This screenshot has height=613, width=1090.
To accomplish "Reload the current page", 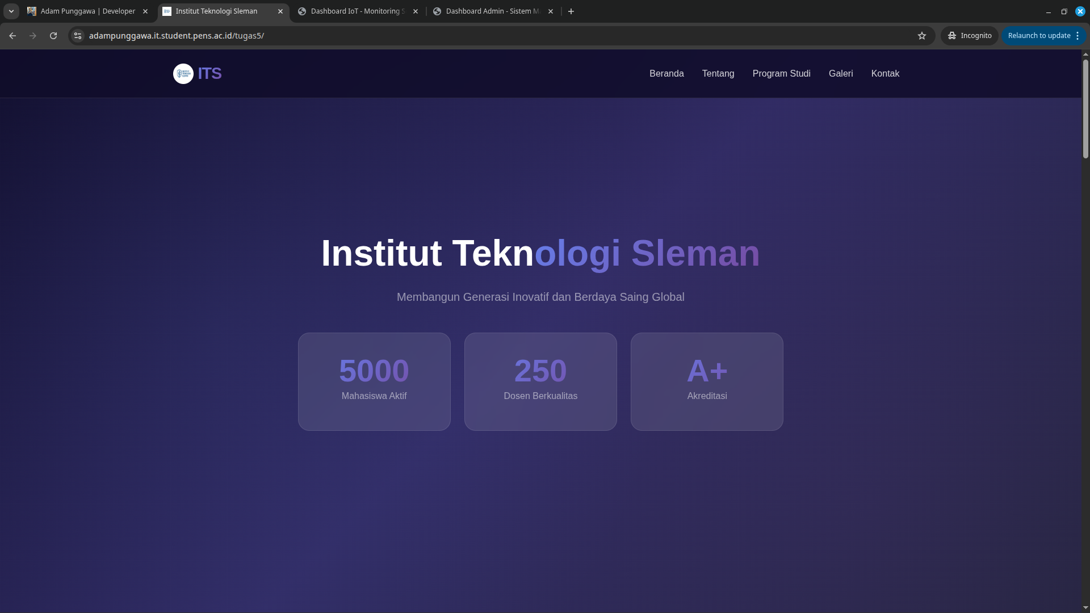I will (53, 35).
